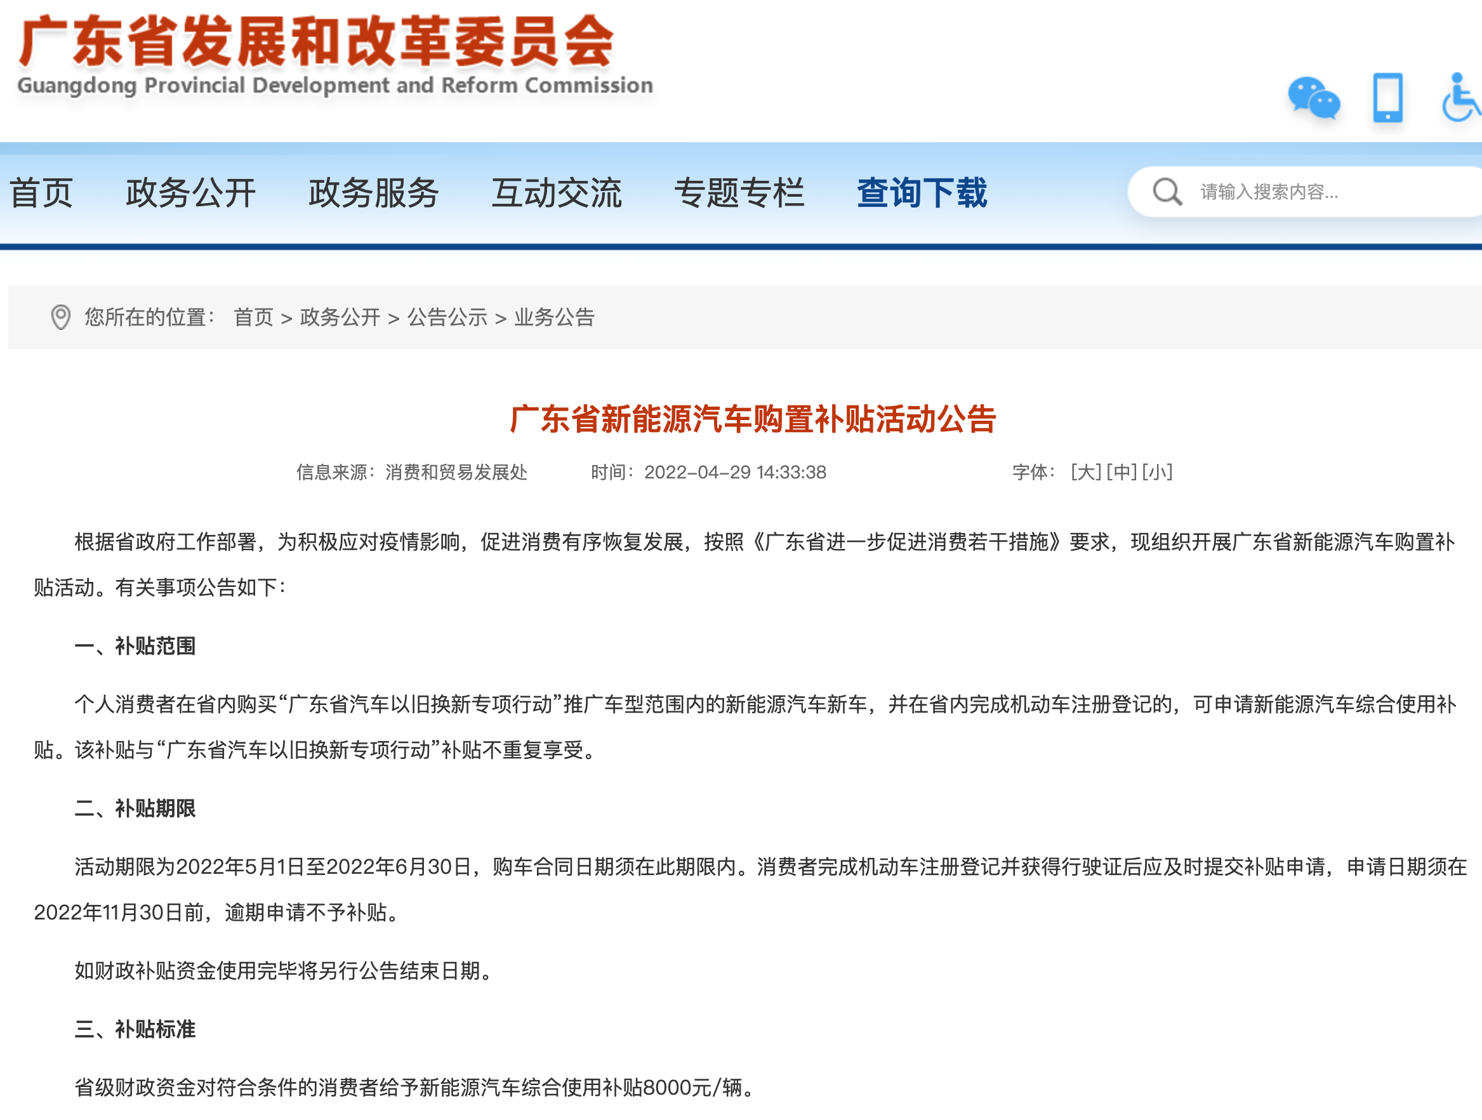Open the 政务服务 navigation menu
1482x1120 pixels.
pyautogui.click(x=374, y=193)
